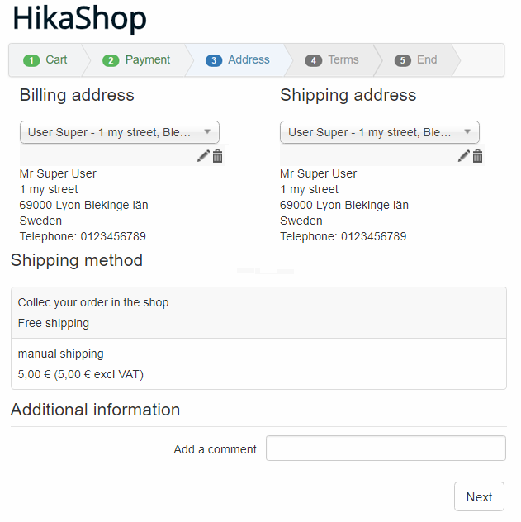Image resolution: width=521 pixels, height=522 pixels.
Task: Edit the shipping address with pencil icon
Action: [464, 156]
